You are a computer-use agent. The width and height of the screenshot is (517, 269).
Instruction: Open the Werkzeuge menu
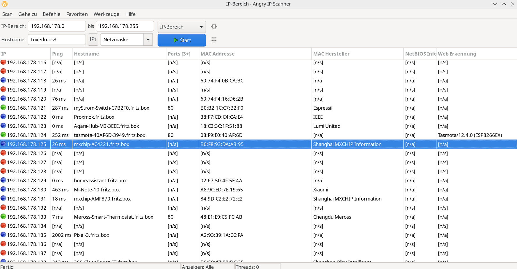pyautogui.click(x=106, y=14)
